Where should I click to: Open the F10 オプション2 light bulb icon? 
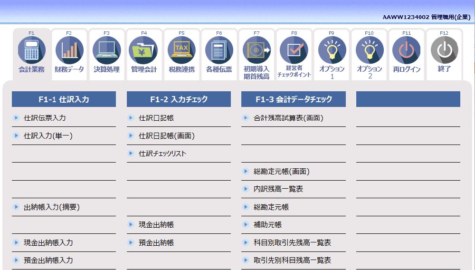(369, 50)
